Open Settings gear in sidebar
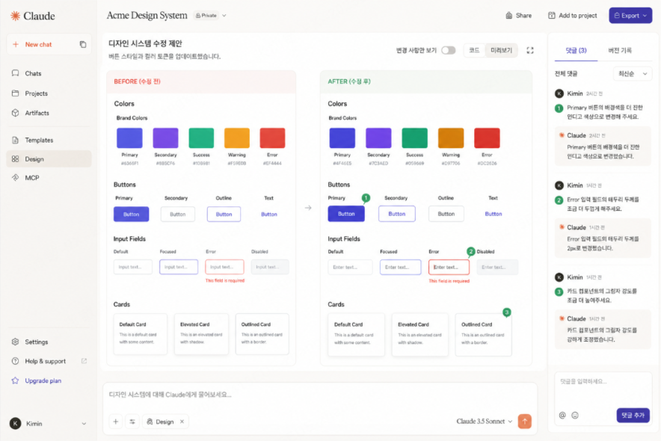The image size is (661, 441). [16, 342]
